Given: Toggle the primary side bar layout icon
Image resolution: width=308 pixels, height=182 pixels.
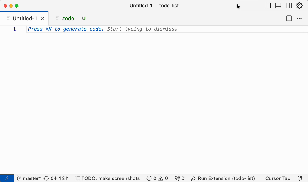Looking at the screenshot, I should click(267, 6).
